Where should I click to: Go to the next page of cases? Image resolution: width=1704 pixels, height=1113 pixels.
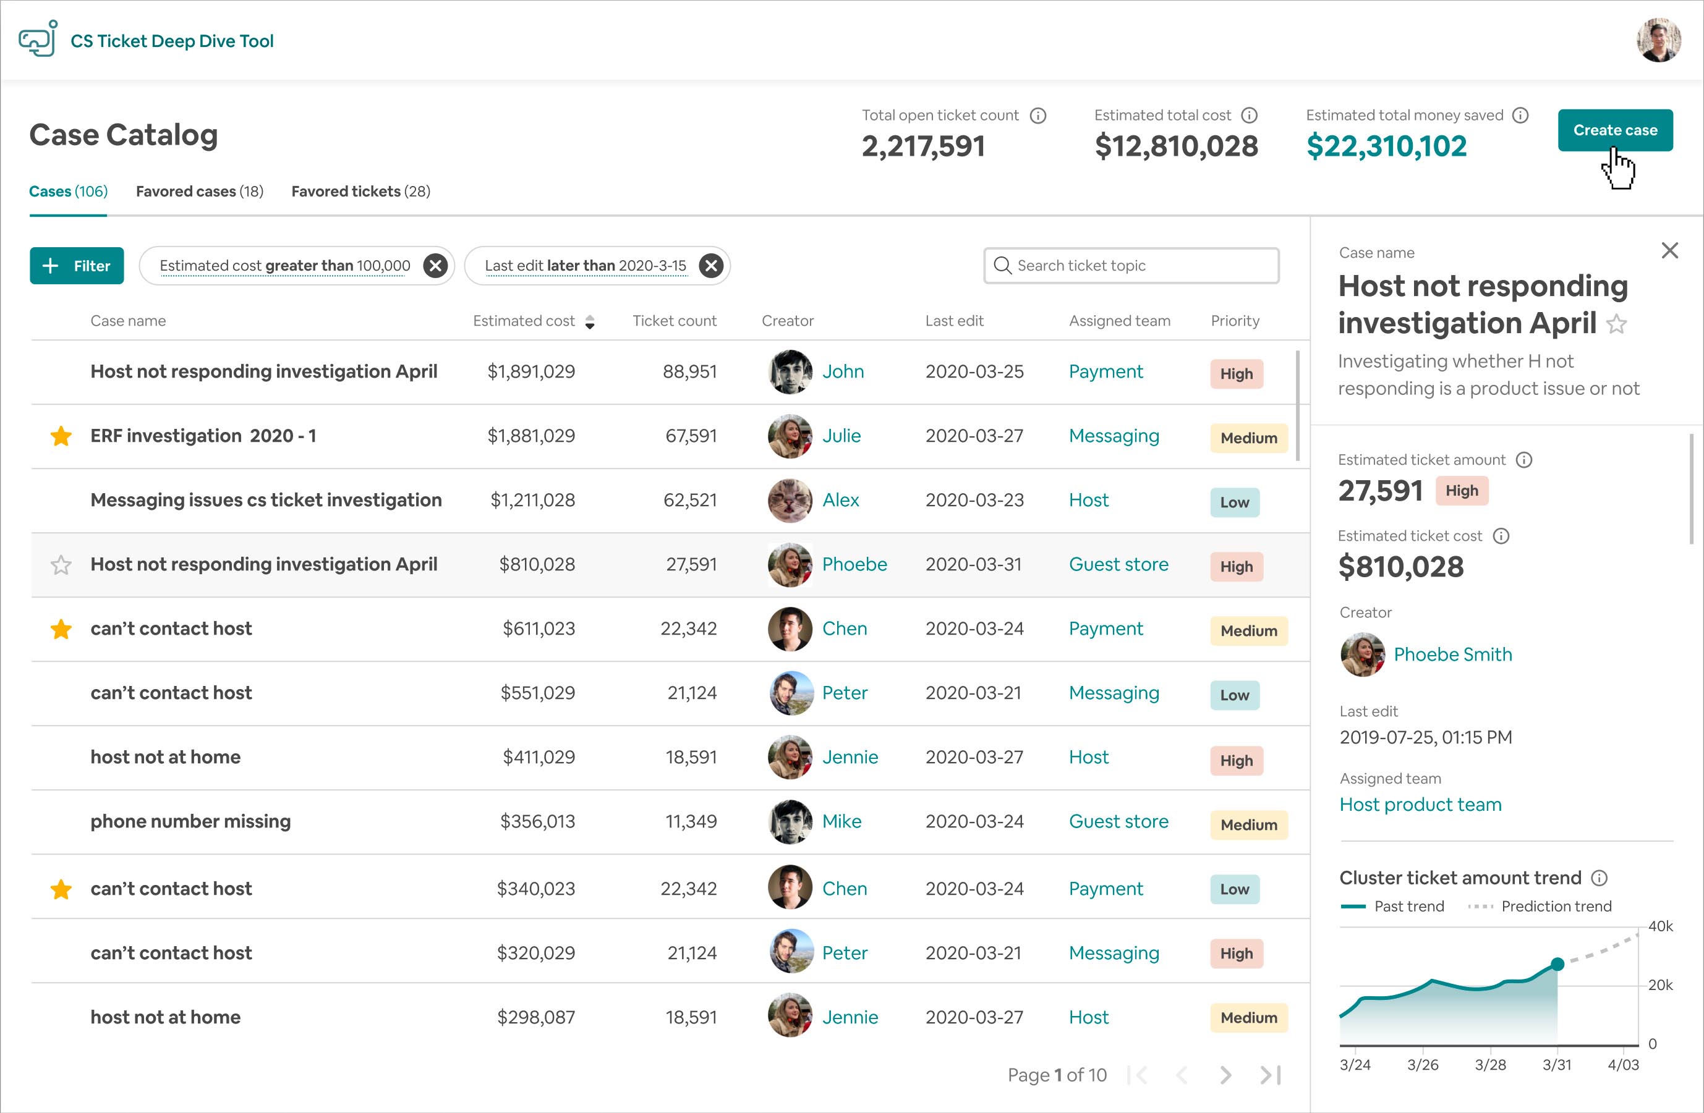point(1225,1074)
